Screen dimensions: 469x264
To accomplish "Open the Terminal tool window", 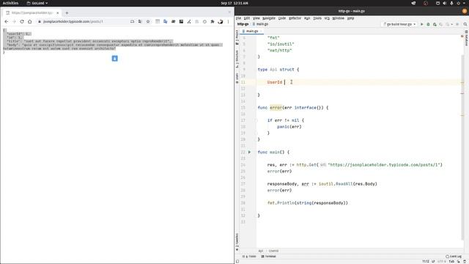I will tap(268, 257).
